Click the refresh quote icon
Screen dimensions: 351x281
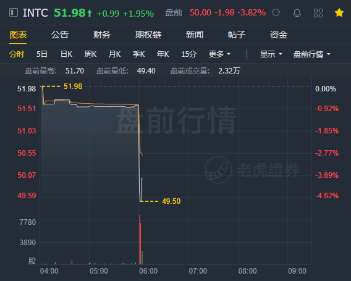point(276,12)
